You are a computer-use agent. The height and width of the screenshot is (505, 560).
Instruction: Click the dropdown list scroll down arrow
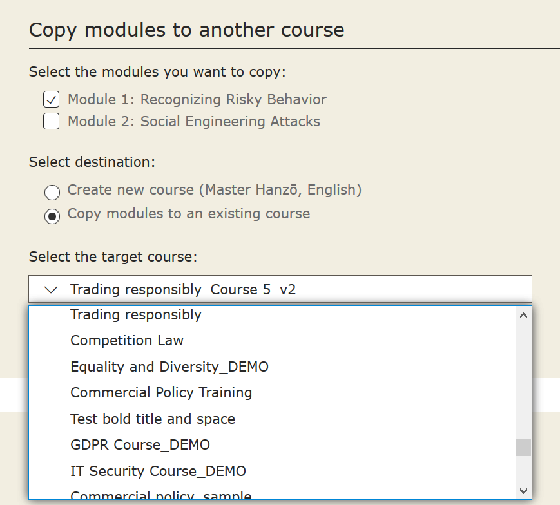tap(523, 491)
